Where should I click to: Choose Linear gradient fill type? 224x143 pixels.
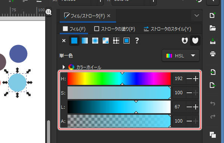pos(85,41)
